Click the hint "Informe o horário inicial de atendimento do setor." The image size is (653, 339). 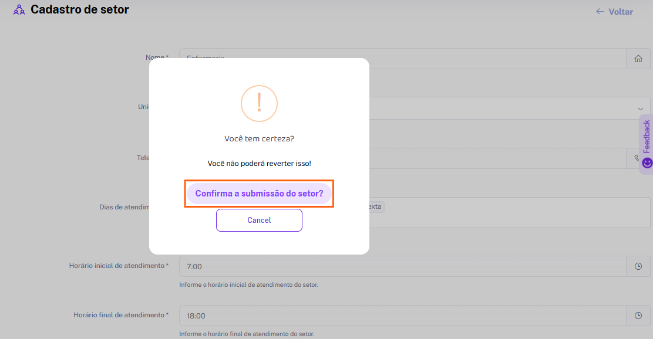click(248, 285)
